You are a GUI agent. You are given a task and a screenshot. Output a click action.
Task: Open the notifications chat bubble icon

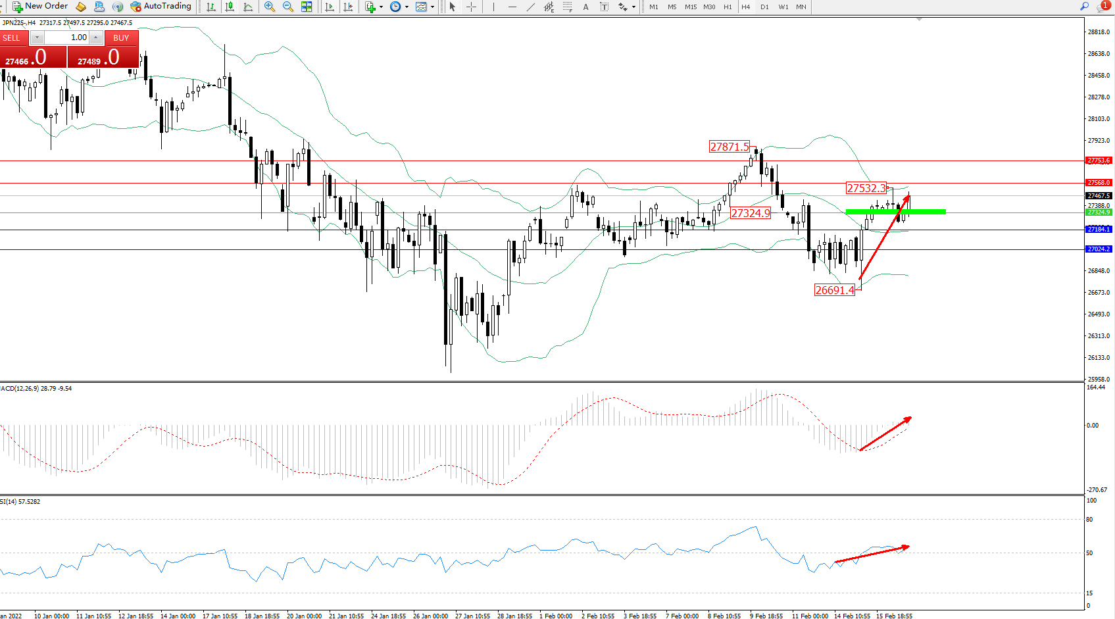[x=1103, y=7]
